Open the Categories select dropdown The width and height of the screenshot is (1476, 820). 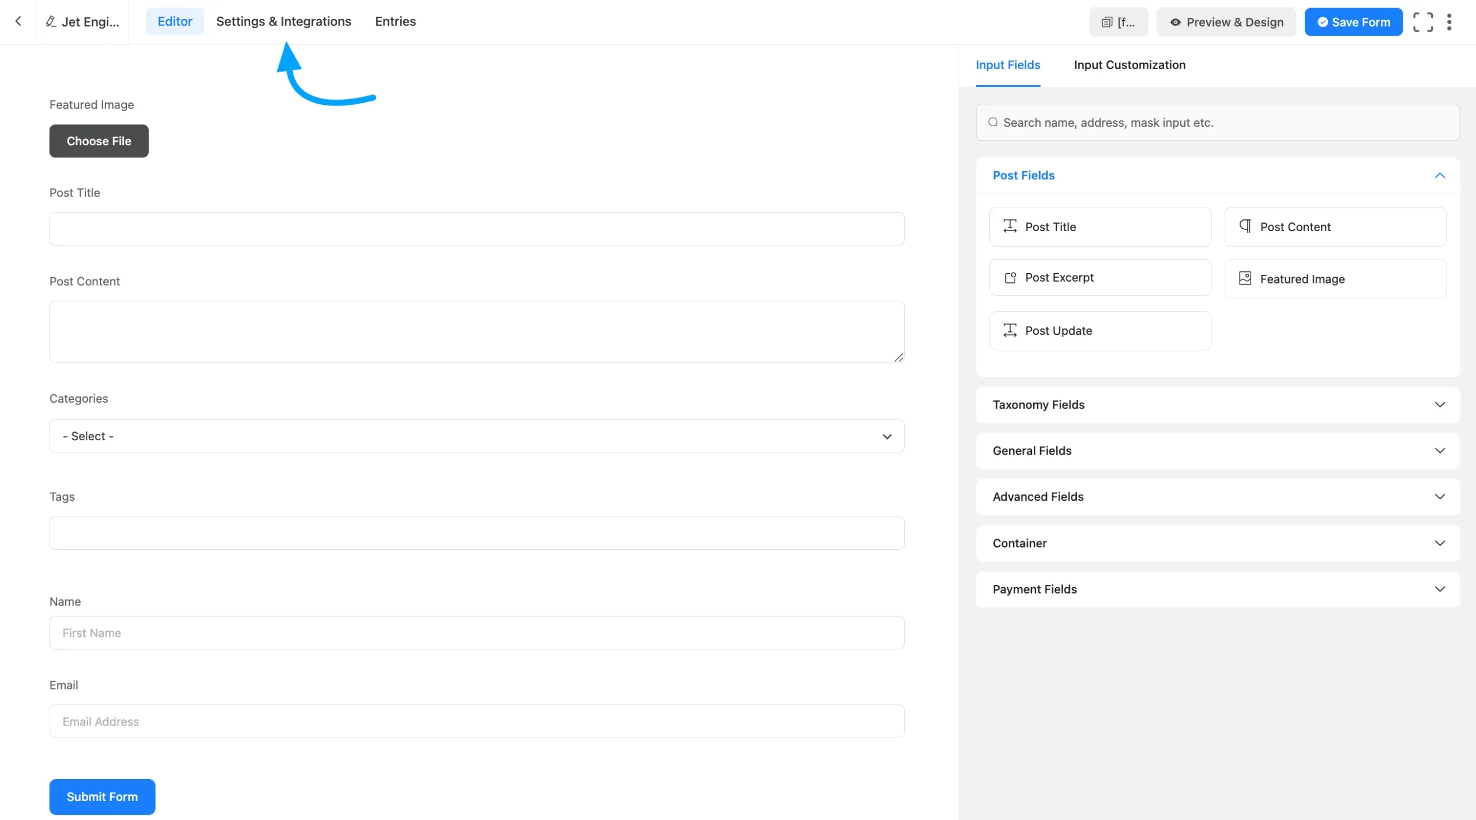pos(476,436)
